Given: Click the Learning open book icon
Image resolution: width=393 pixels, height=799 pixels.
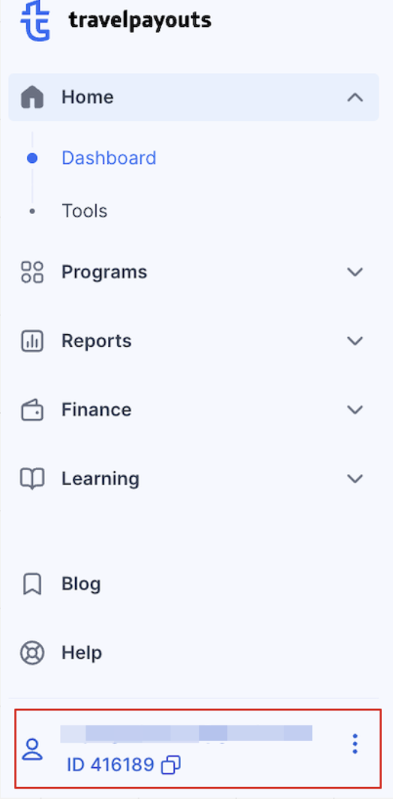Looking at the screenshot, I should coord(32,479).
